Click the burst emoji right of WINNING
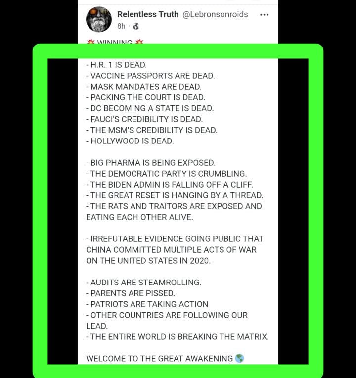The width and height of the screenshot is (356, 378). point(139,42)
